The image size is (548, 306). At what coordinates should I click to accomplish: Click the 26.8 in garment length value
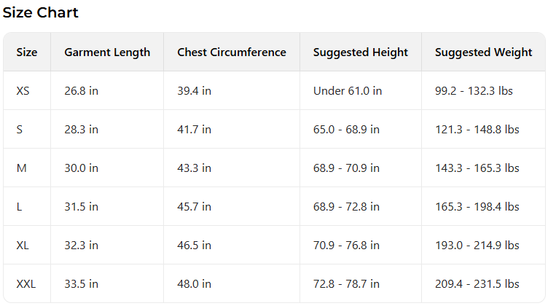[x=81, y=91]
